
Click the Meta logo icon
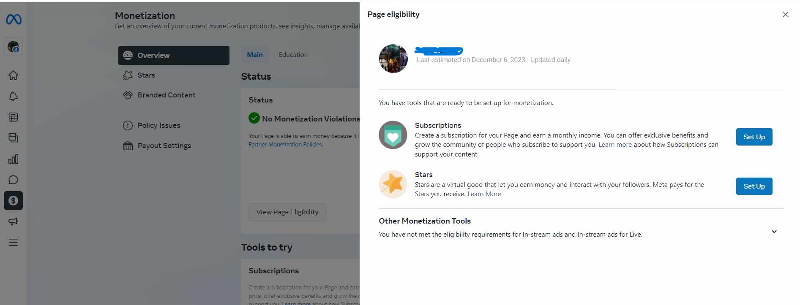(x=14, y=19)
